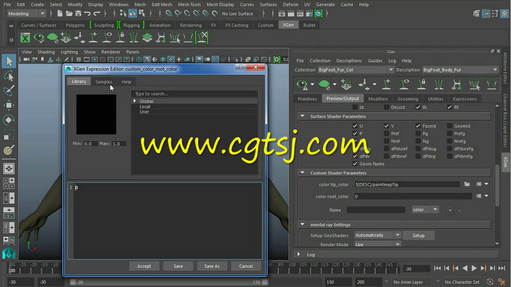Click the Save As button
This screenshot has width=511, height=287.
coord(212,266)
